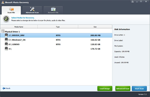Sort by the Media Name column header
Viewport: 150px width, 97px height.
[19, 27]
